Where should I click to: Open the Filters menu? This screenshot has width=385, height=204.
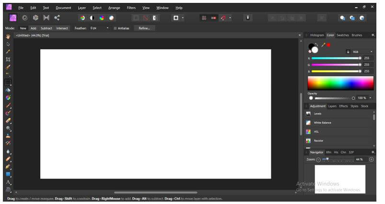tap(131, 8)
